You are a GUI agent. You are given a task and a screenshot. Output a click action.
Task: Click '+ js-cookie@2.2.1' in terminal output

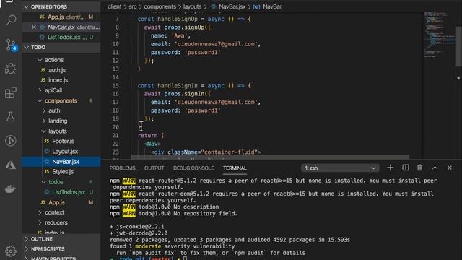[x=137, y=227]
